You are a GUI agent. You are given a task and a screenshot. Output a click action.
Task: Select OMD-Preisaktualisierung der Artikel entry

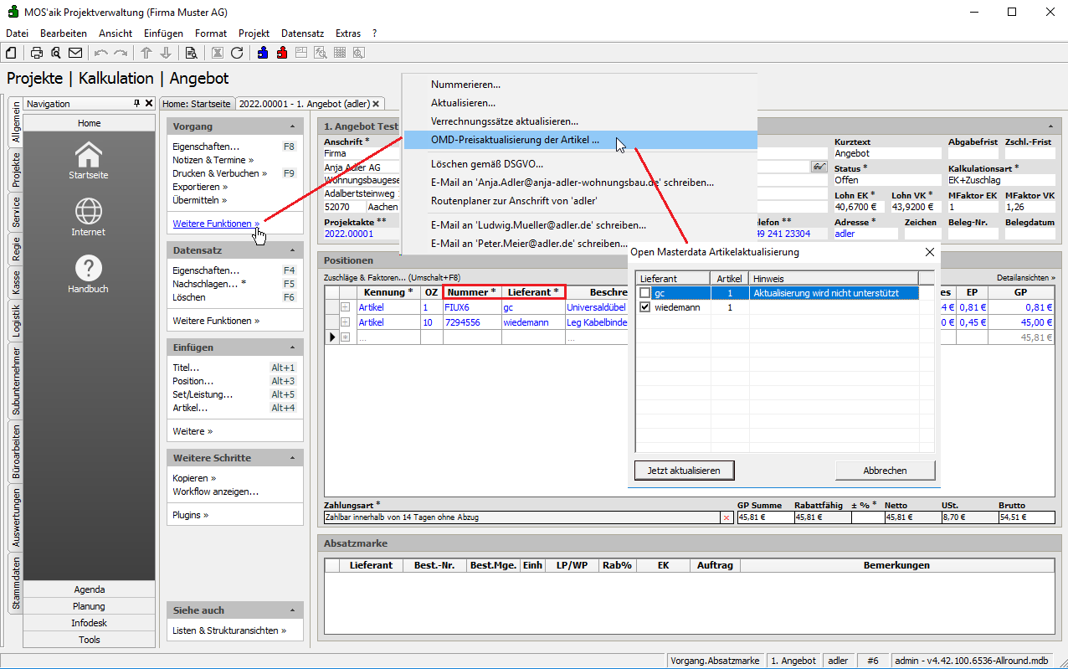click(580, 140)
